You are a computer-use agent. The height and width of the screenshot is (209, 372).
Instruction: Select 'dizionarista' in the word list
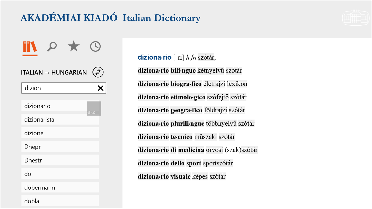60,119
